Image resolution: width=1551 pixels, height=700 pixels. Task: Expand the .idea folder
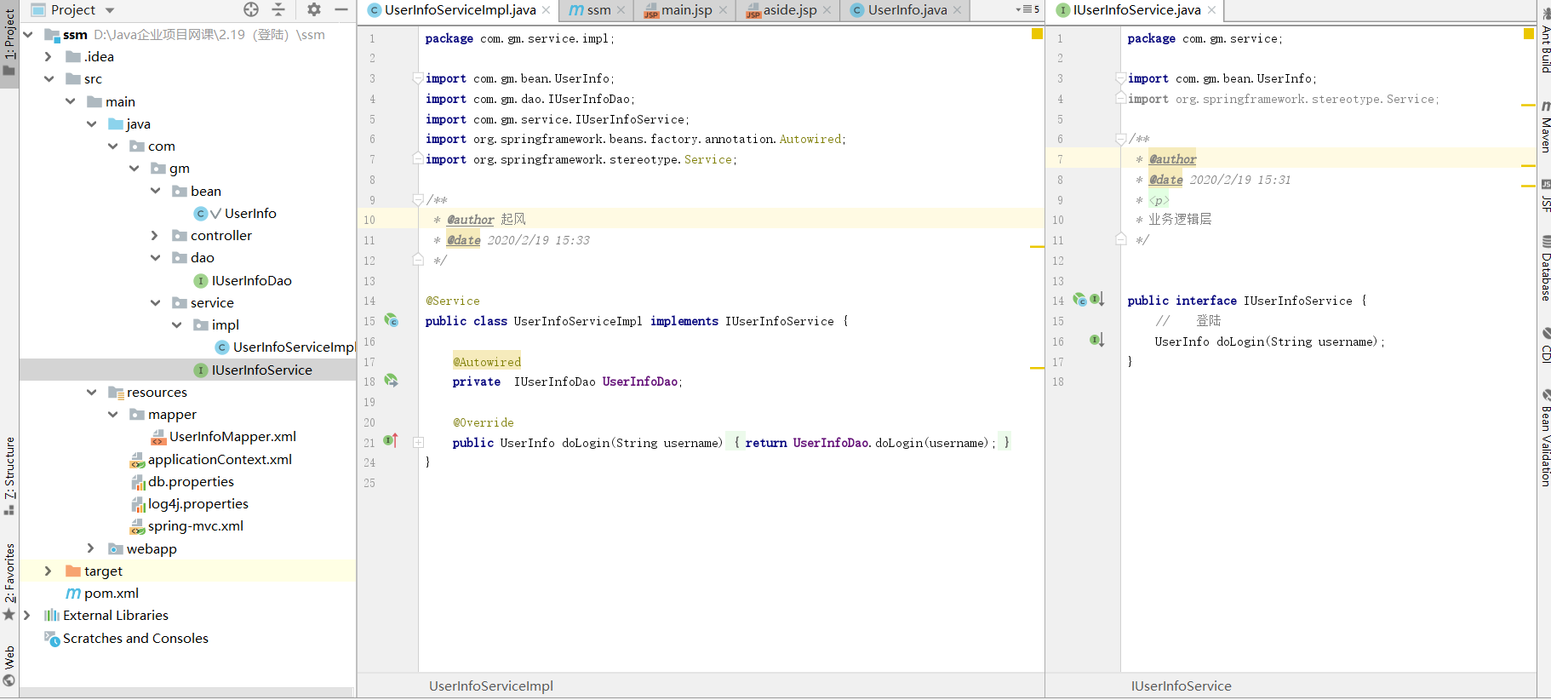[49, 56]
